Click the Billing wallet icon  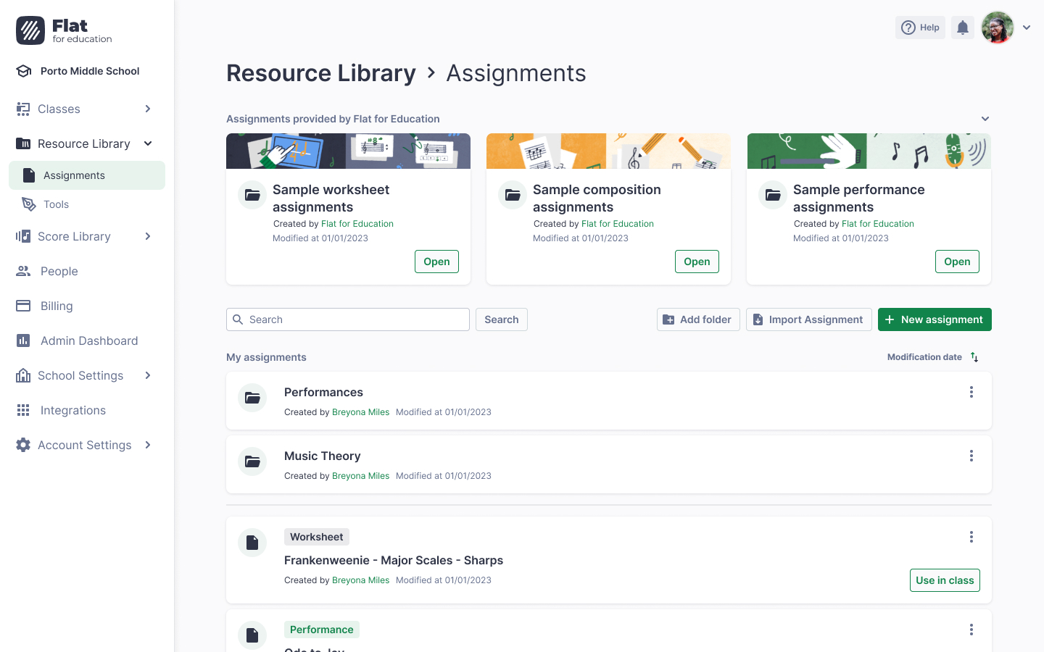click(24, 306)
